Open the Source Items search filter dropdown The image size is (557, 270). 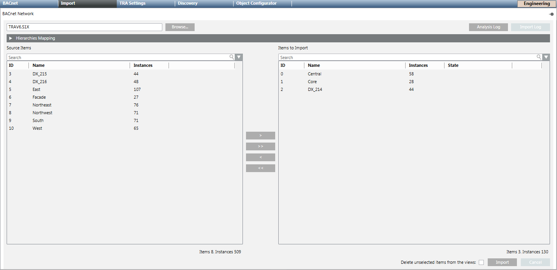coord(239,57)
